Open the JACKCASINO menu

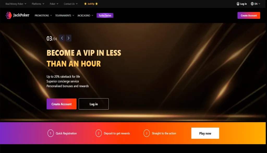[85, 15]
